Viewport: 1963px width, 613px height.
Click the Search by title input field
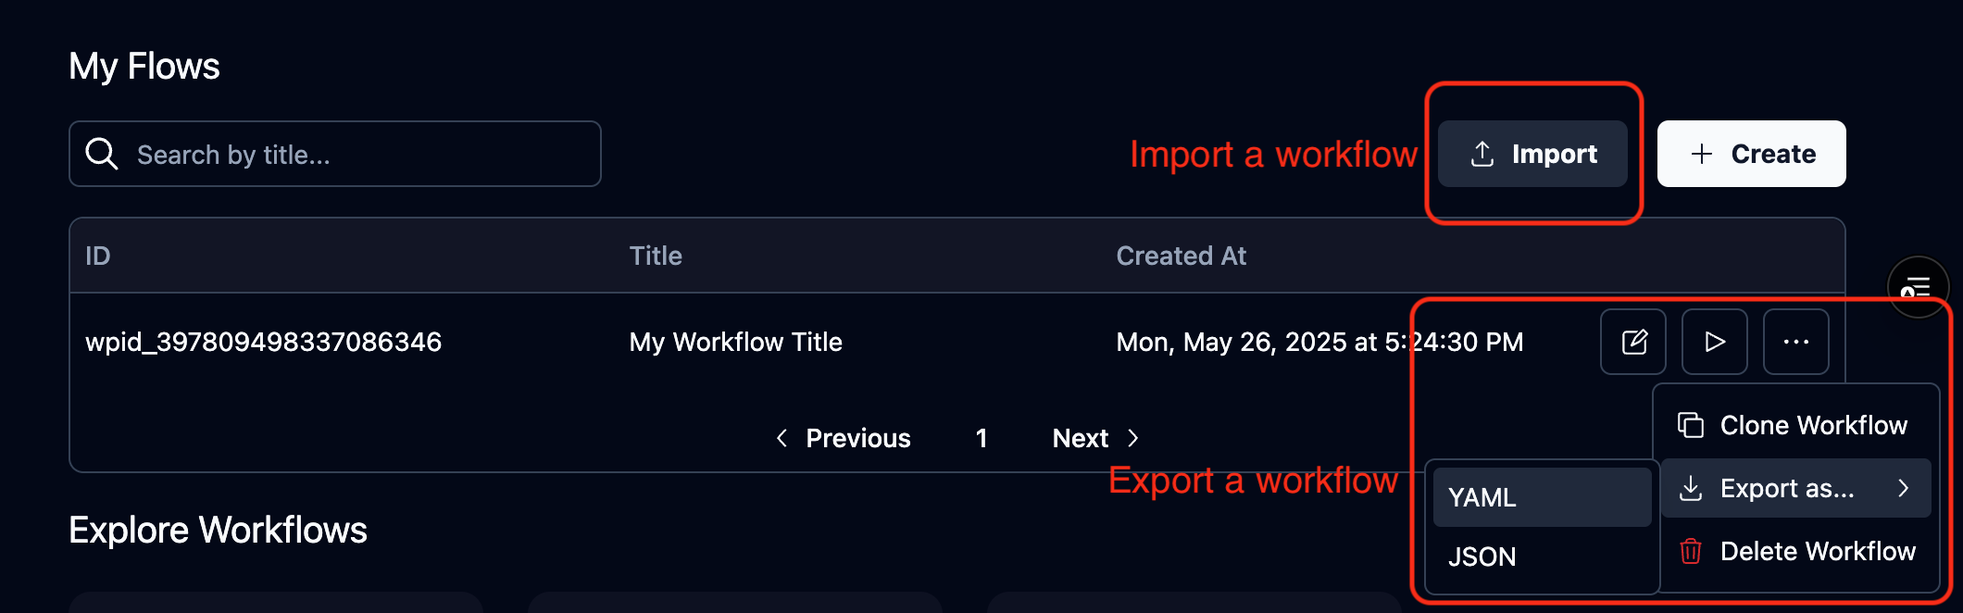333,154
